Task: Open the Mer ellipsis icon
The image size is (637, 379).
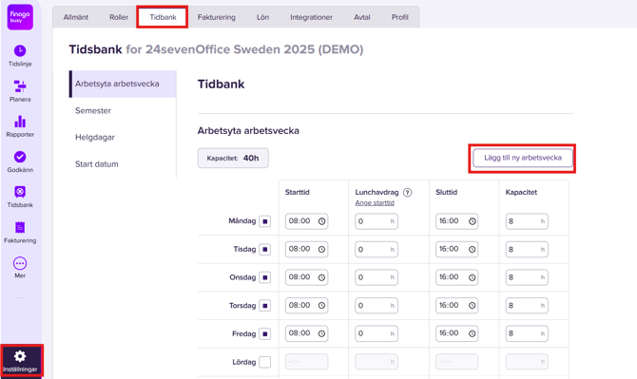Action: (20, 263)
